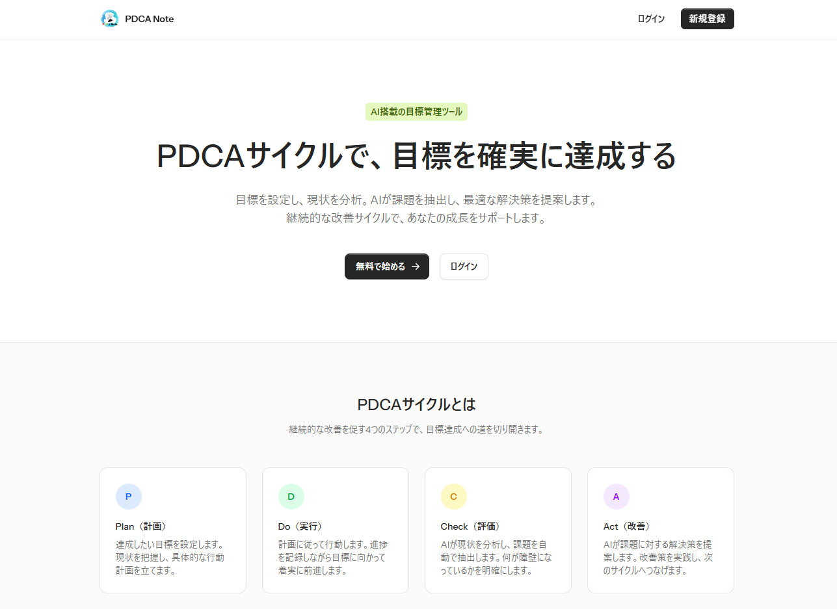Click the blue P circle icon

point(129,497)
